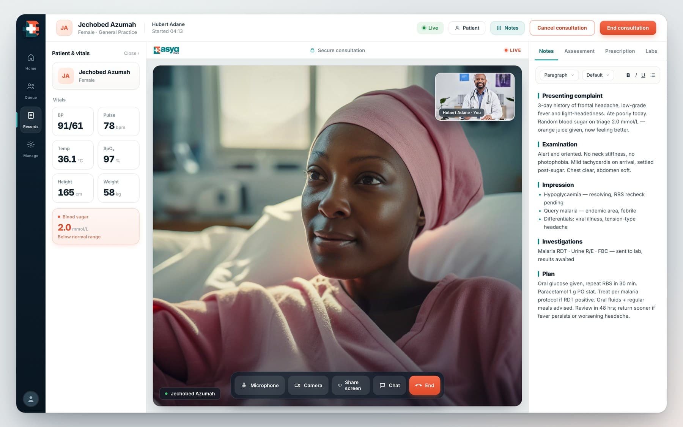Image resolution: width=683 pixels, height=427 pixels.
Task: Open the Records sidebar section
Action: [x=31, y=120]
